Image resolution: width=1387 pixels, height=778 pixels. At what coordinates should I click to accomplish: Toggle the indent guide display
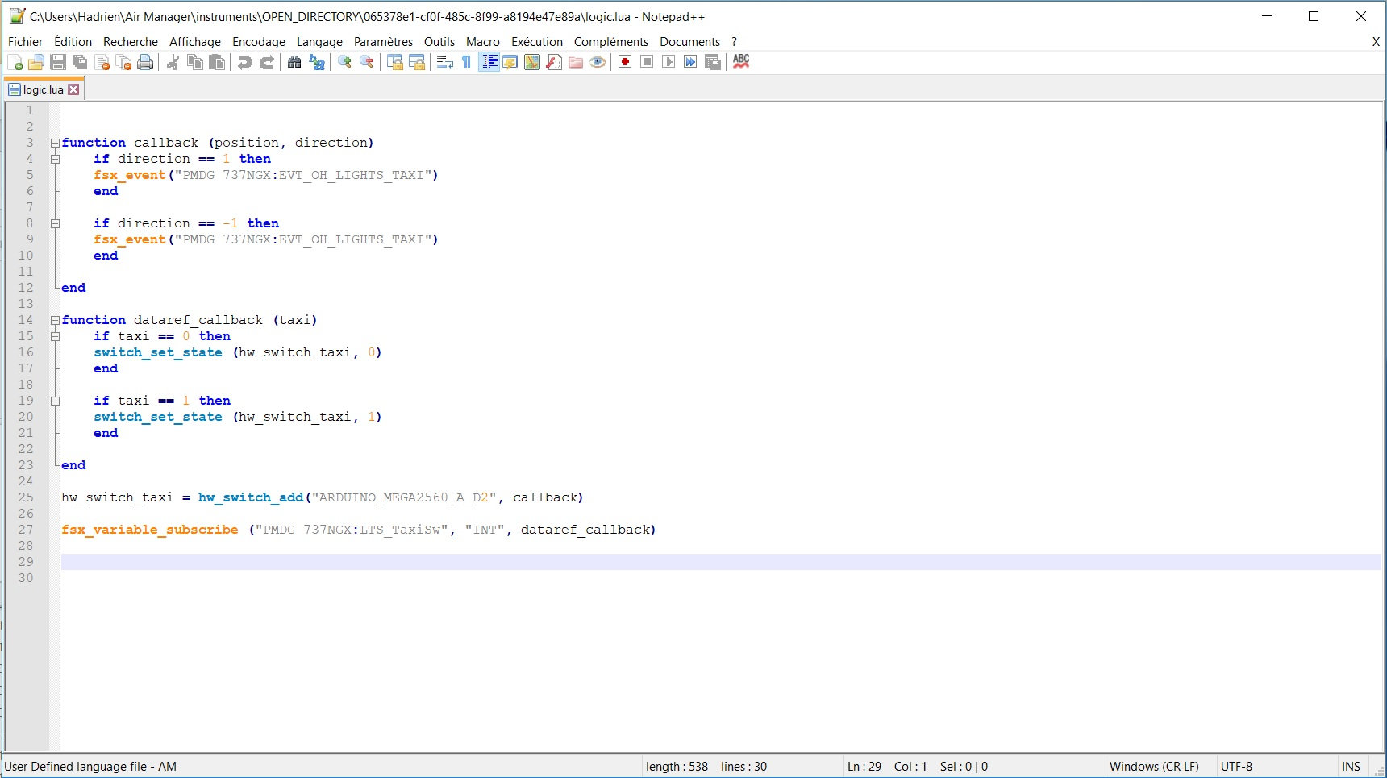(489, 62)
